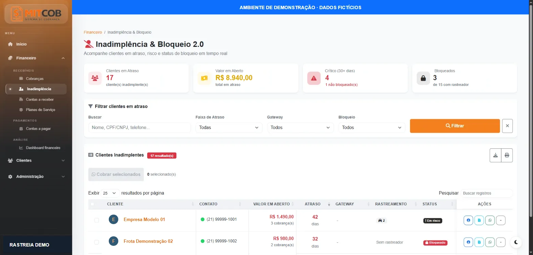Screen dimensions: 533x255
Task: Click the E avatar of Empresa Modelo 01
Action: point(114,219)
